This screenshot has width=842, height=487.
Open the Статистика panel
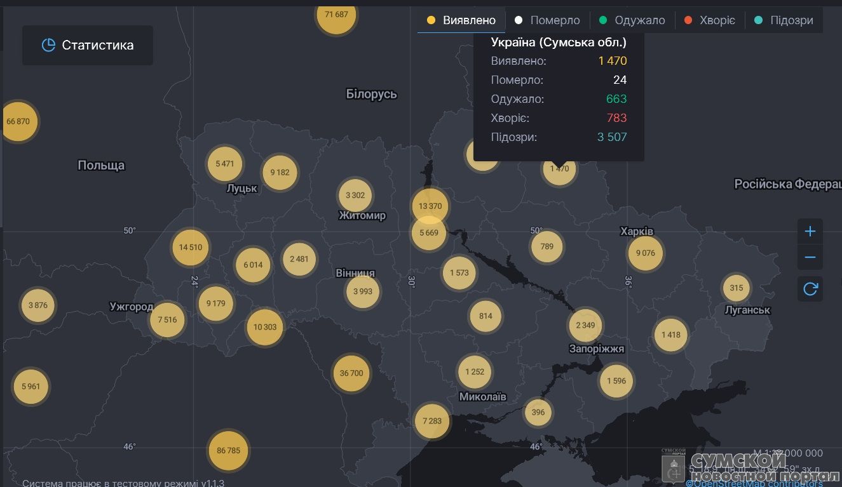tap(88, 45)
